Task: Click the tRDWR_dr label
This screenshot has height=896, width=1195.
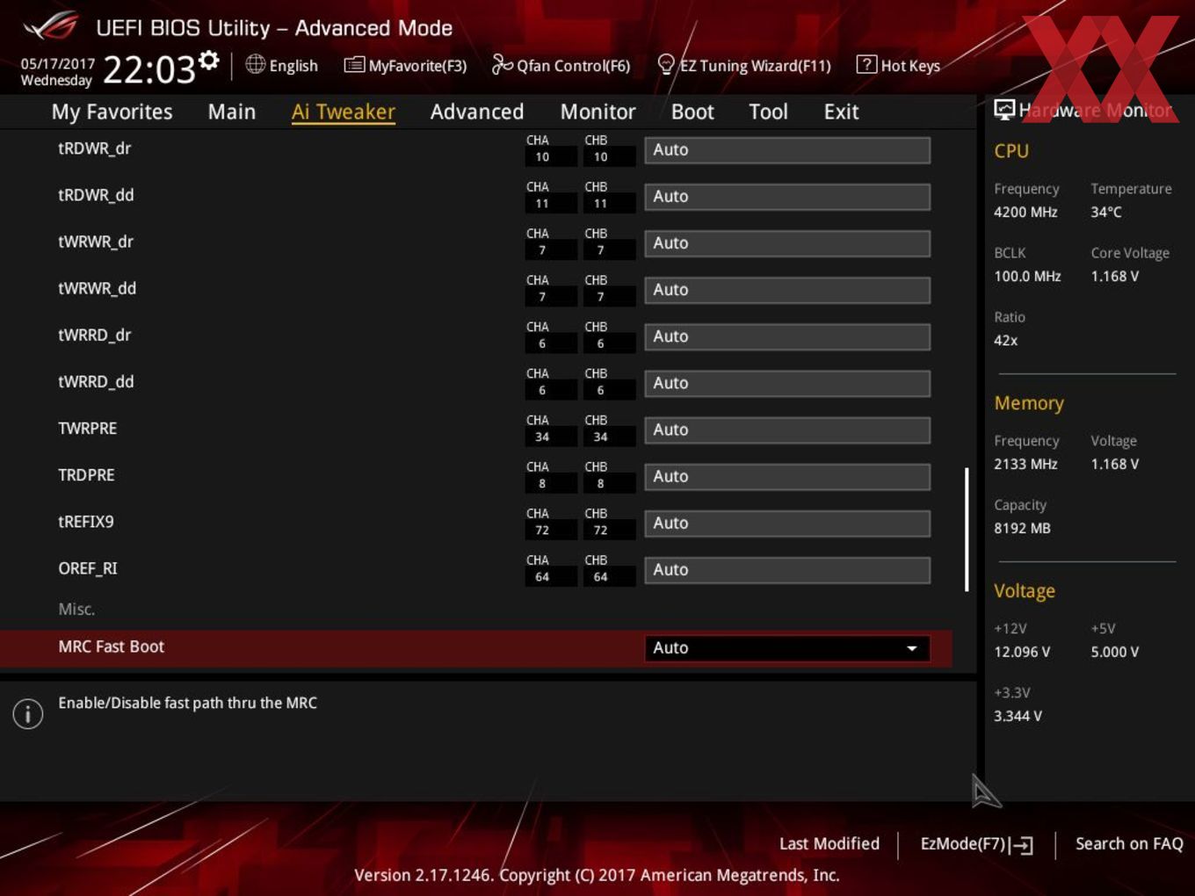Action: [94, 148]
